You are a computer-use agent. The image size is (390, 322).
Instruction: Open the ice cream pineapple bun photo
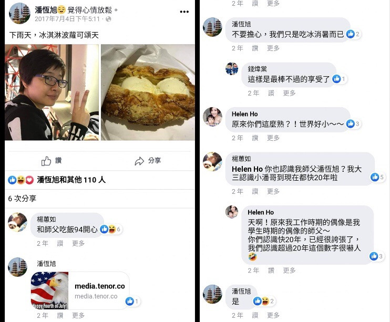point(148,92)
